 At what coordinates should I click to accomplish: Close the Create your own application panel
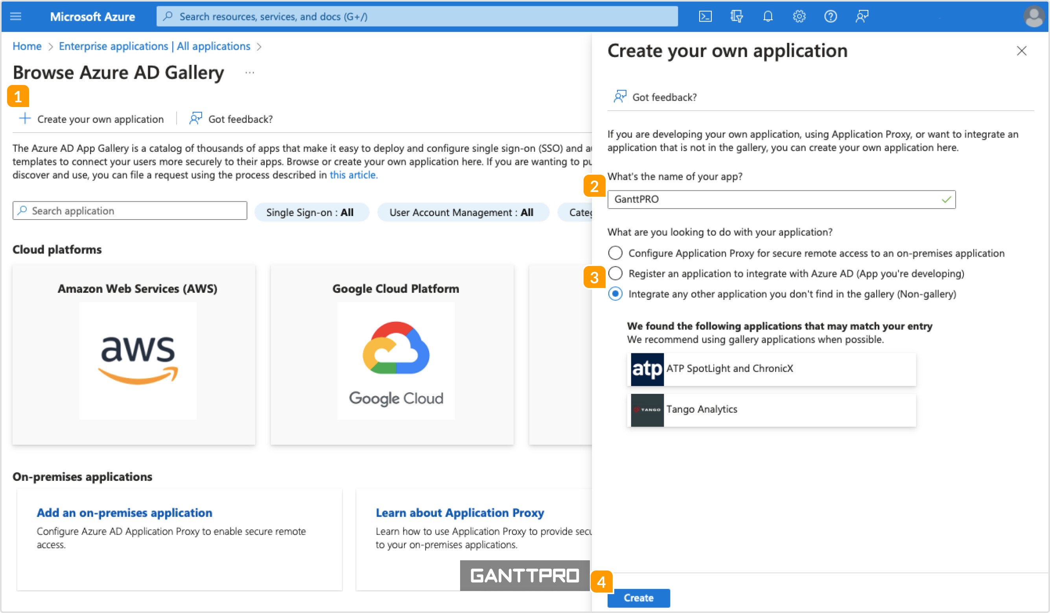pos(1021,51)
